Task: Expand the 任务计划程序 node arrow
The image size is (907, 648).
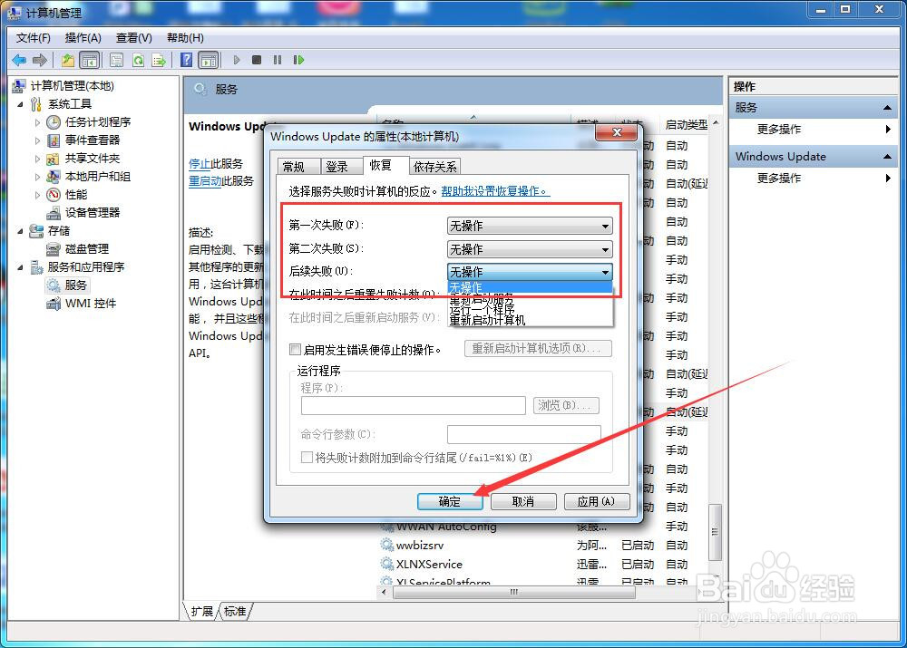Action: tap(37, 122)
